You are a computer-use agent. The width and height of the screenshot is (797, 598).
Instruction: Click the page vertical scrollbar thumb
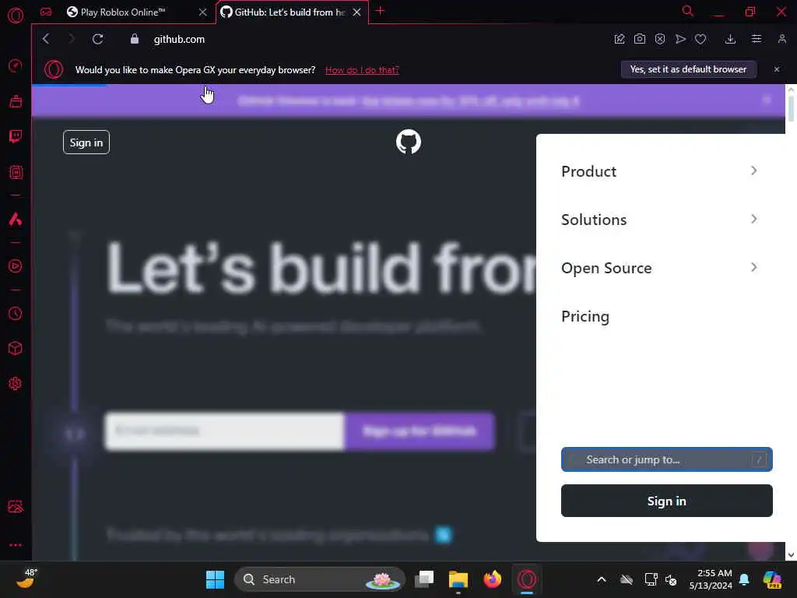click(x=791, y=108)
